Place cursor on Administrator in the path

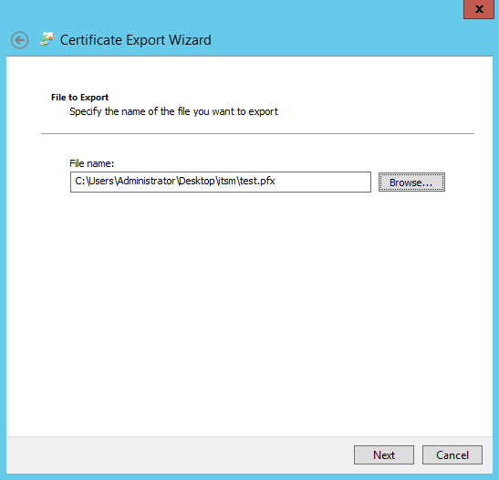tap(146, 181)
